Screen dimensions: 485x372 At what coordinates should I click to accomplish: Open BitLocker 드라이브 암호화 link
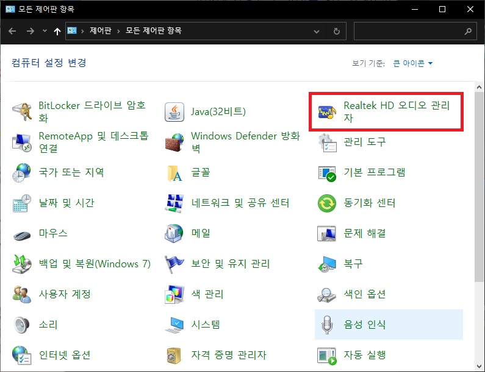tap(92, 112)
